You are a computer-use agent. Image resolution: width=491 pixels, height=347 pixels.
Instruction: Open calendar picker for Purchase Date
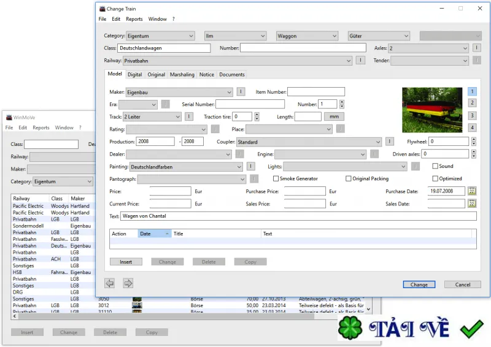[472, 191]
